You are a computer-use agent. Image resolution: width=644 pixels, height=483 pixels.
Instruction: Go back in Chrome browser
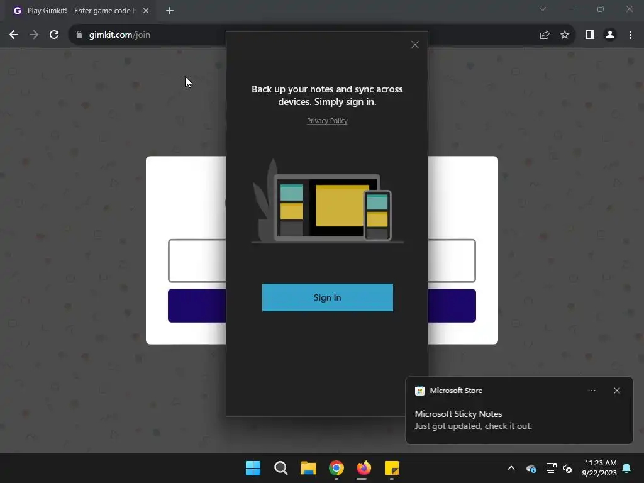pos(14,35)
